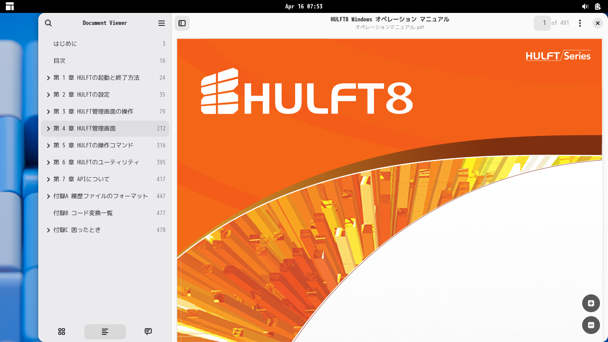Expand 第 5 章 HULFTの操作コマンド chevron

tap(49, 145)
